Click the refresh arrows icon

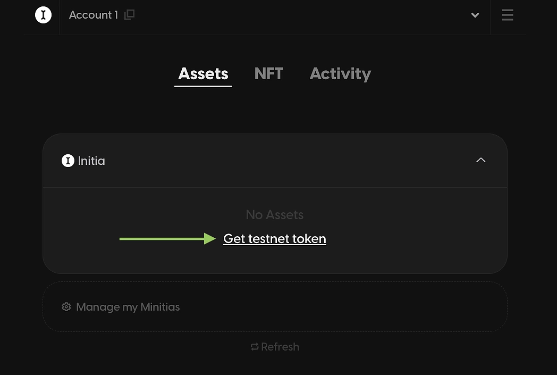pyautogui.click(x=255, y=347)
